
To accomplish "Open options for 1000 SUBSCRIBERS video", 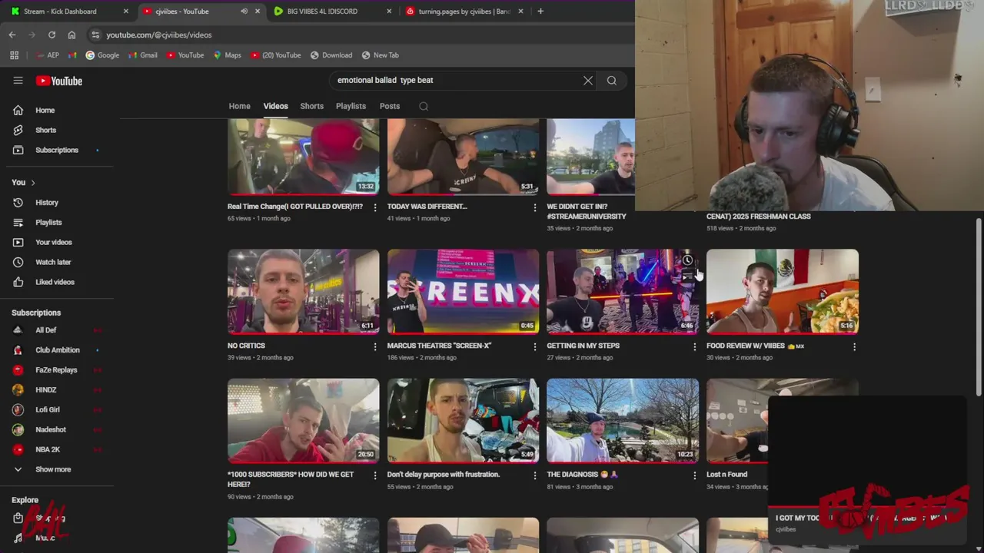I will click(x=375, y=475).
